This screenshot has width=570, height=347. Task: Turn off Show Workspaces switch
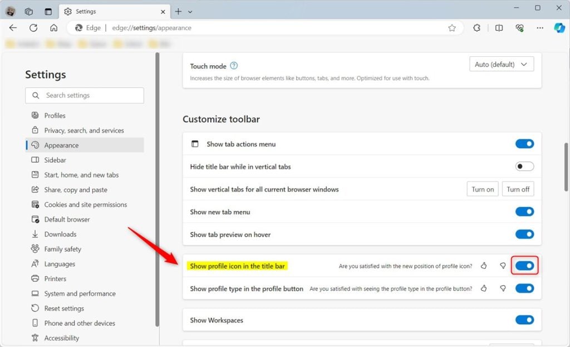[524, 320]
